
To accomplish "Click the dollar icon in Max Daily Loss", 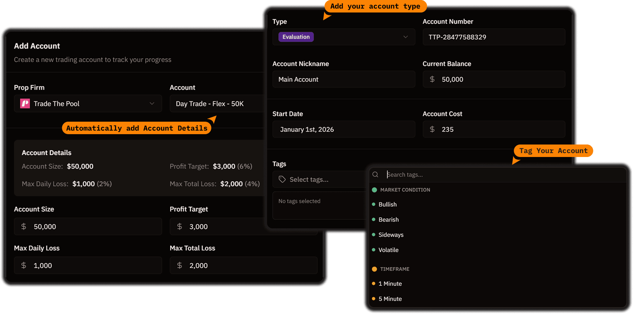I will pyautogui.click(x=24, y=265).
